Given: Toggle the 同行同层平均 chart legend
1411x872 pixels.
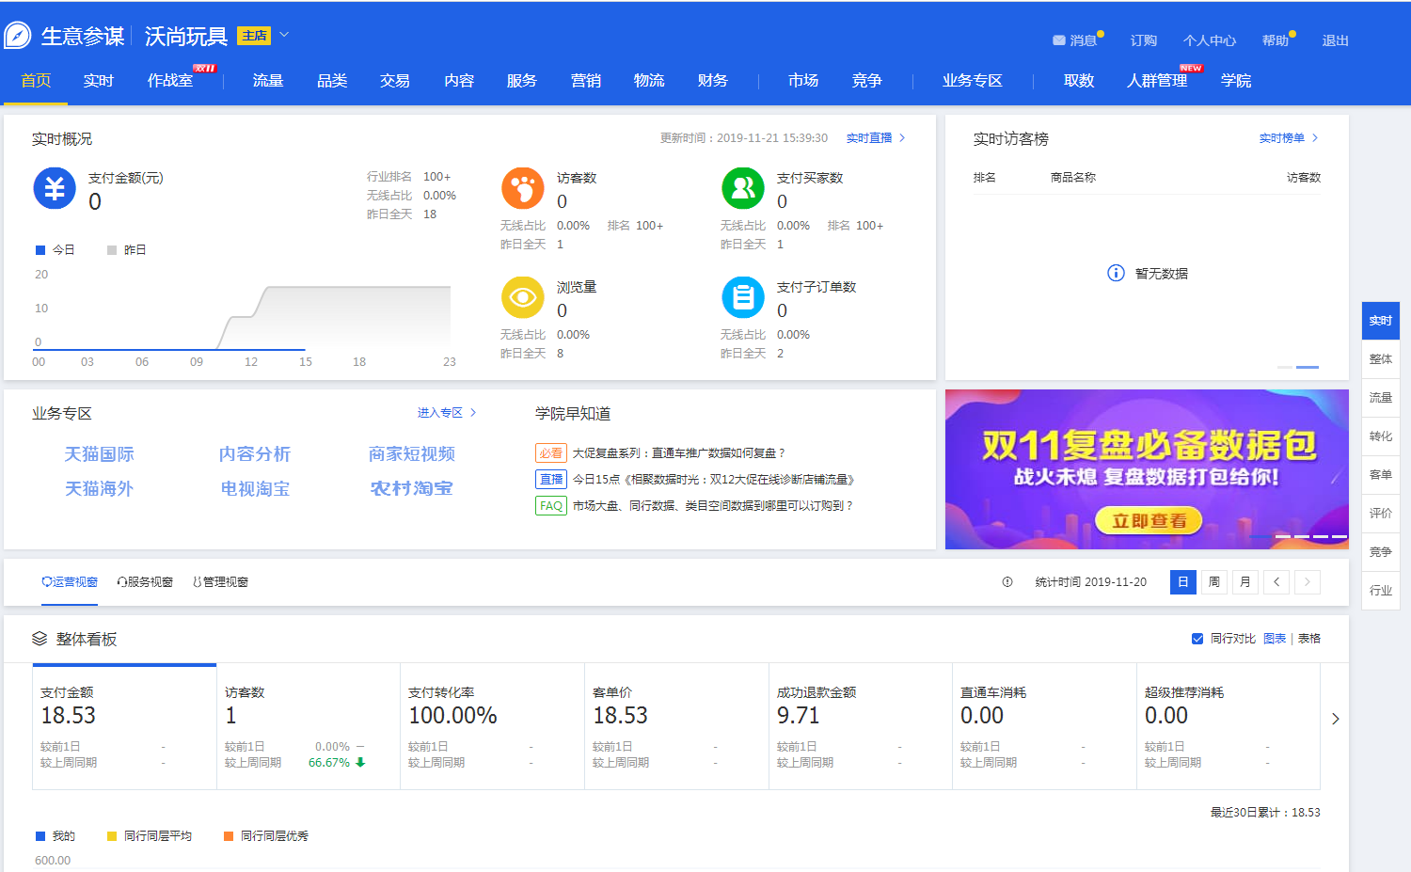Looking at the screenshot, I should (x=150, y=835).
